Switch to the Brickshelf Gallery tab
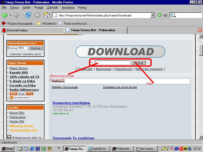Screen dimensions: 203x152 tap(32, 30)
